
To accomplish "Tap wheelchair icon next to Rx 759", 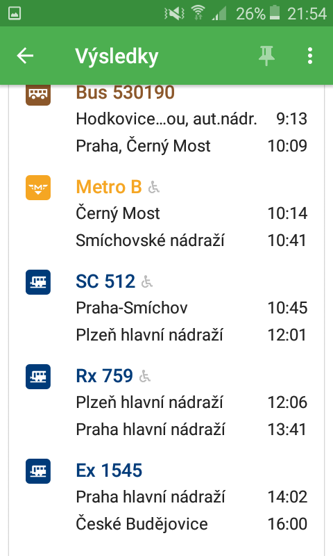I will (x=144, y=376).
